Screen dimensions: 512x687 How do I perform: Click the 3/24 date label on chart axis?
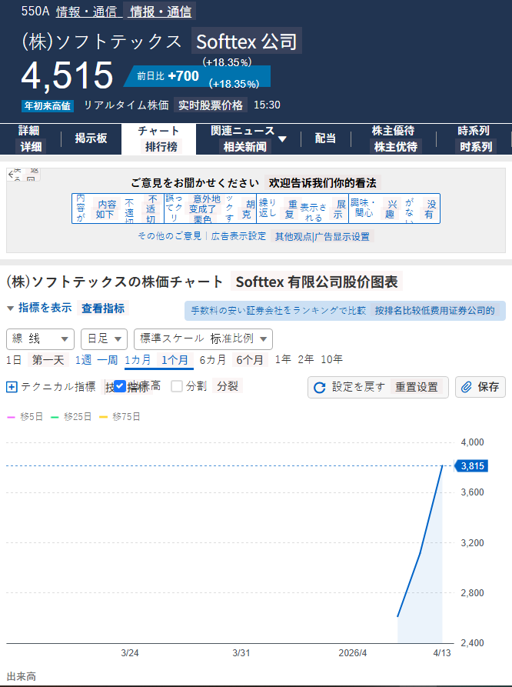pos(130,653)
